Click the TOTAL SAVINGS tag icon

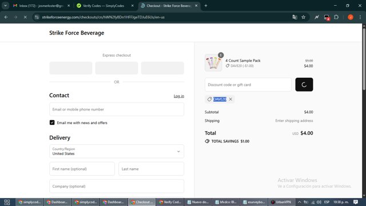click(x=207, y=141)
